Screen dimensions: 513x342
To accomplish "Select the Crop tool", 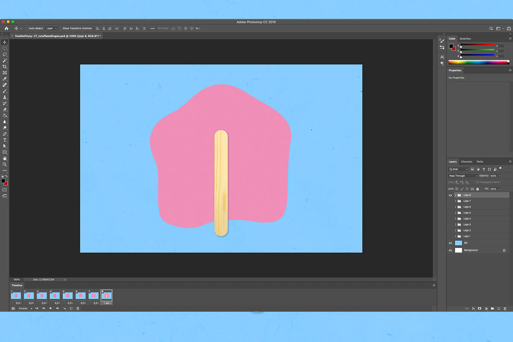I will pos(5,67).
